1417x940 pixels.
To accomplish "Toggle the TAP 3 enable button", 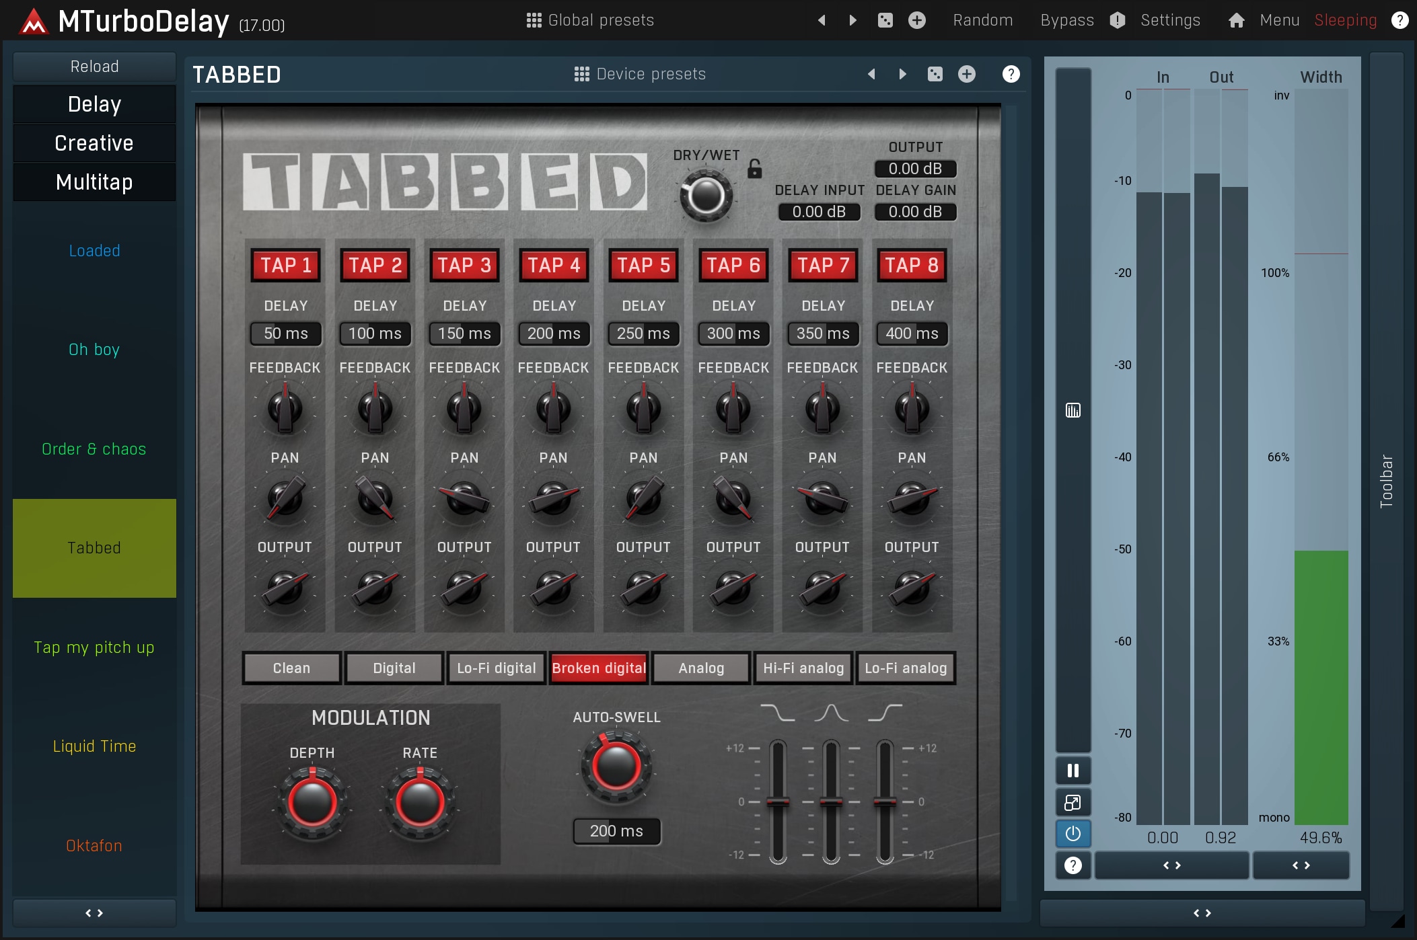I will tap(464, 266).
